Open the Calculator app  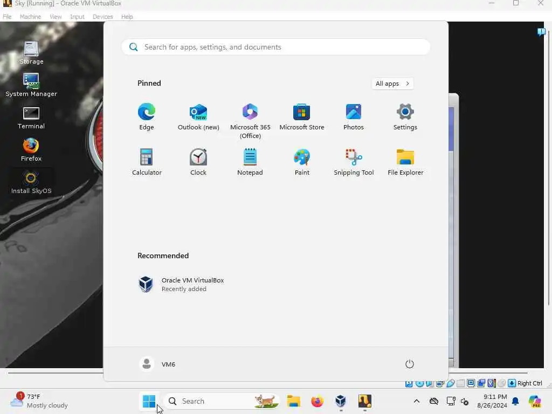pyautogui.click(x=147, y=162)
